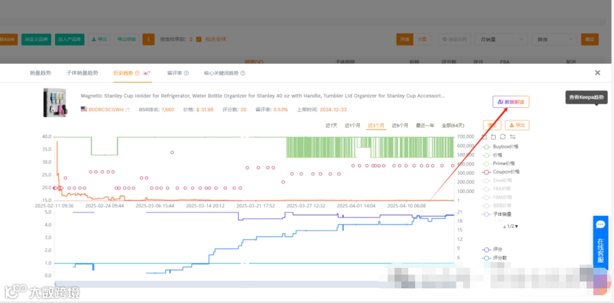This screenshot has height=303, width=614.
Task: Close the trend popup panel
Action: pyautogui.click(x=598, y=73)
